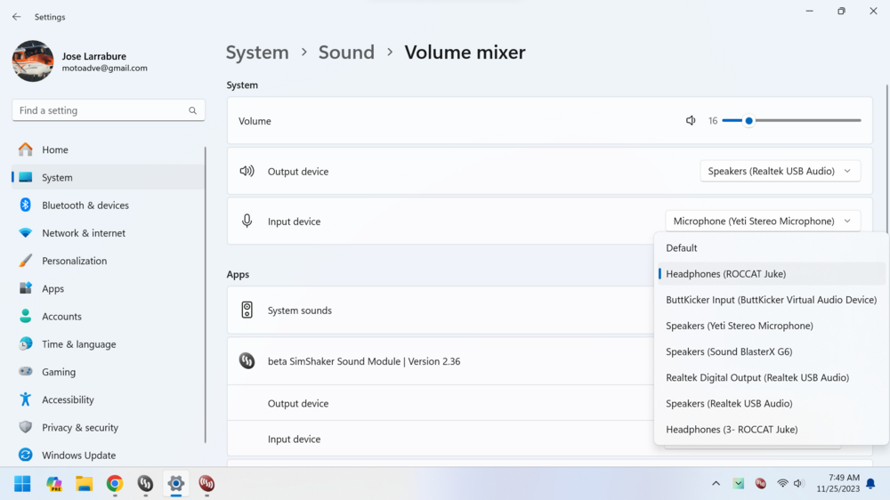
Task: Open Bluetooth & devices settings
Action: [x=85, y=206]
